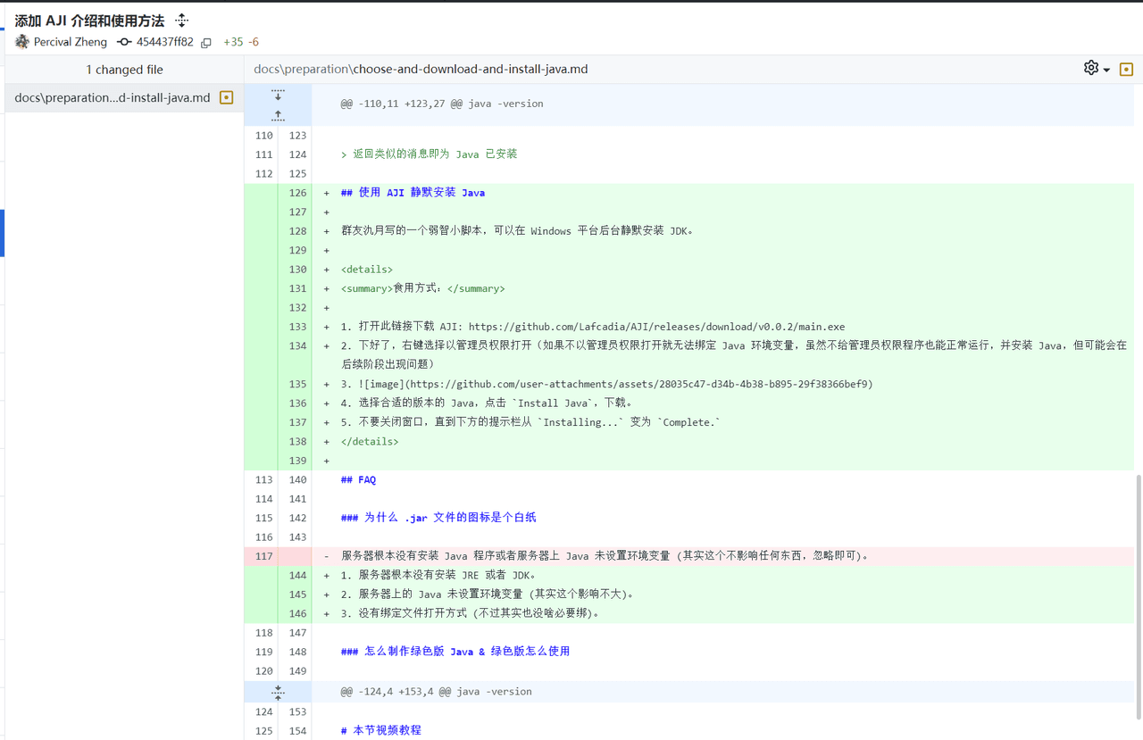Click the file path choose-and-download-and-install-java.md
Screen dimensions: 1143x740
coord(470,69)
